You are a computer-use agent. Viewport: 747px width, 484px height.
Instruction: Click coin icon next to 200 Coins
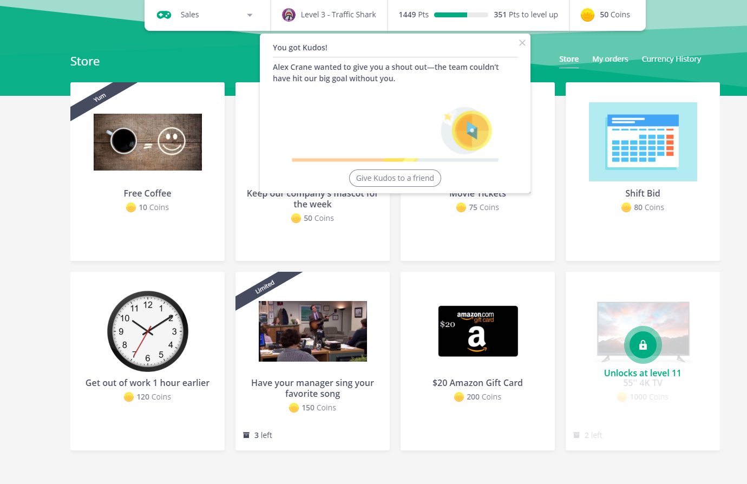459,397
